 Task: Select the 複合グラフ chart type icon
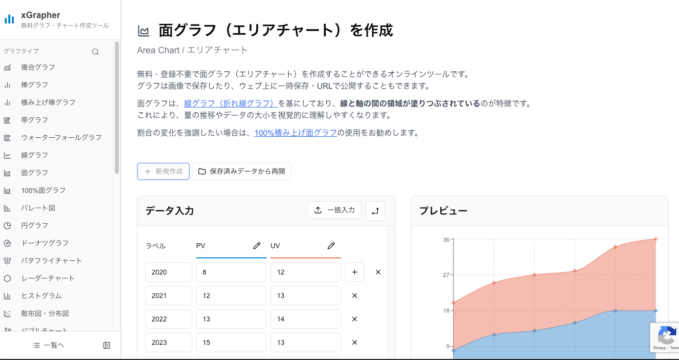(7, 67)
